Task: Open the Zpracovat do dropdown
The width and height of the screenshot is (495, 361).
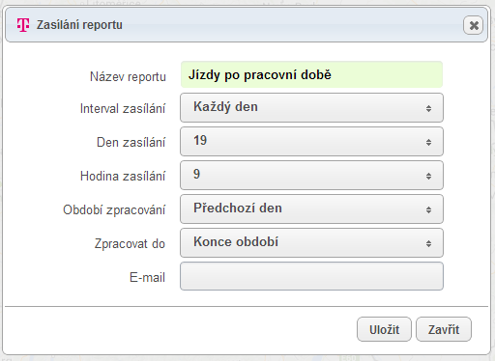Action: (311, 242)
